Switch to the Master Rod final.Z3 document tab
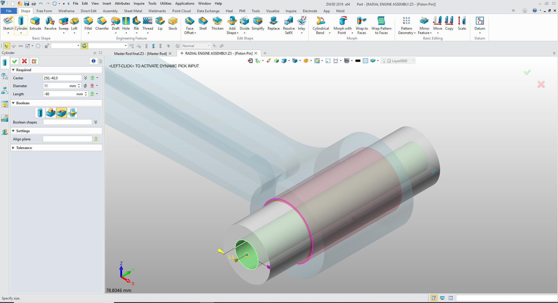 140,53
